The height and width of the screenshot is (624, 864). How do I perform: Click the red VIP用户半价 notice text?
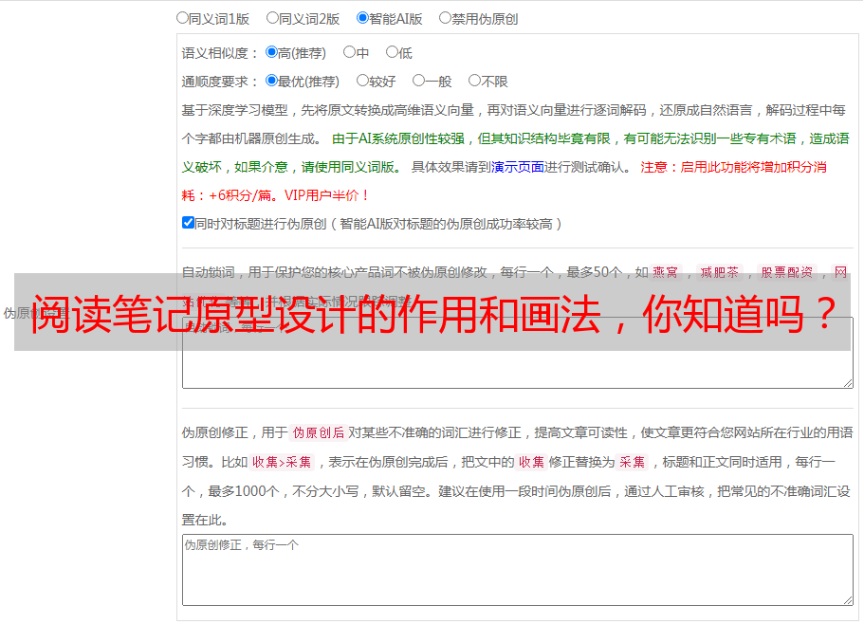[x=326, y=195]
